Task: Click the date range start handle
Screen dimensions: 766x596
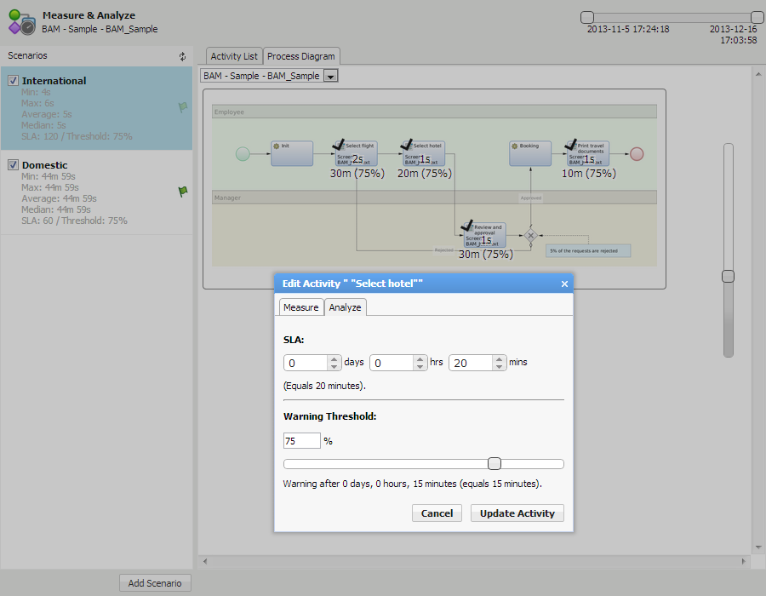Action: 587,18
